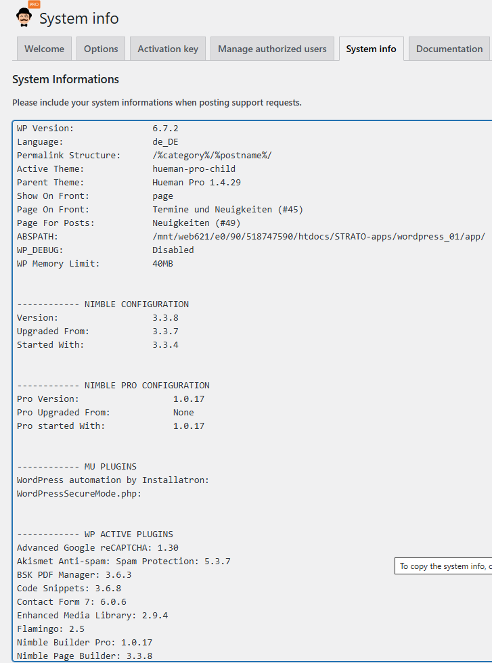The height and width of the screenshot is (663, 492).
Task: Click the Pro Version value 1.0.17
Action: click(x=189, y=398)
